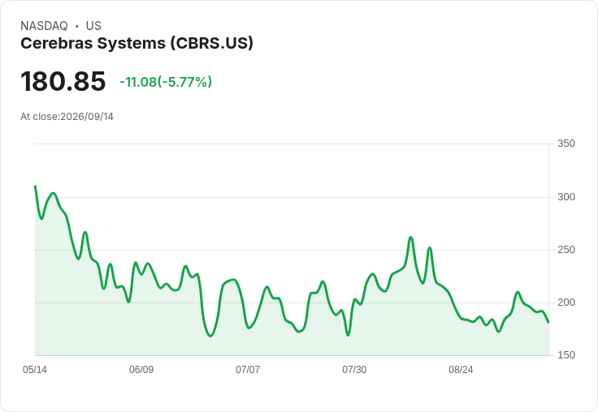Click the 180.85 price value
The image size is (598, 412).
63,81
